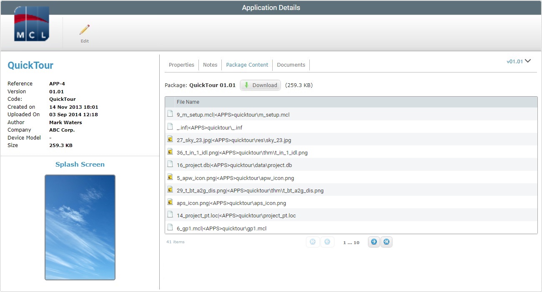Viewport: 542px width, 292px height.
Task: Click the Splash Screen sky thumbnail
Action: 80,227
